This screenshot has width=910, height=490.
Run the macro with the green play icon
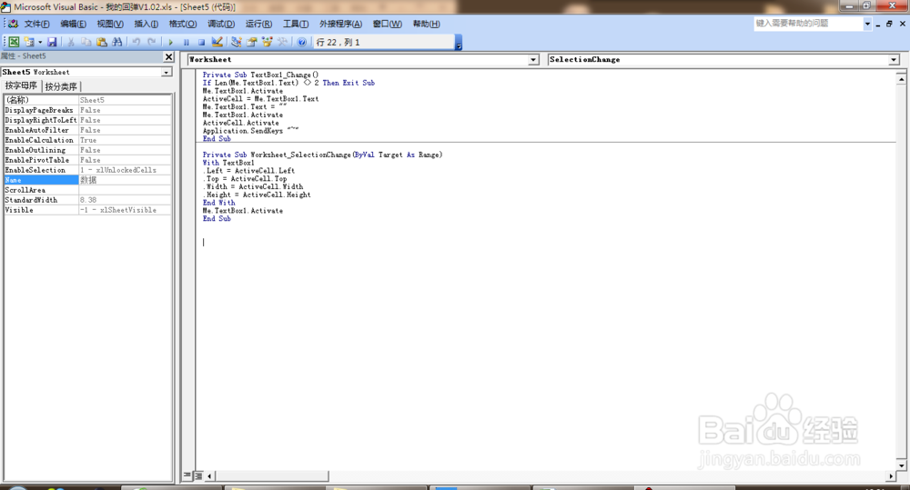click(x=171, y=42)
